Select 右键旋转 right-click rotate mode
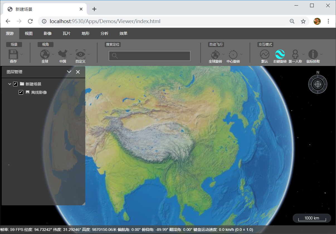The image size is (336, 234). click(x=280, y=54)
